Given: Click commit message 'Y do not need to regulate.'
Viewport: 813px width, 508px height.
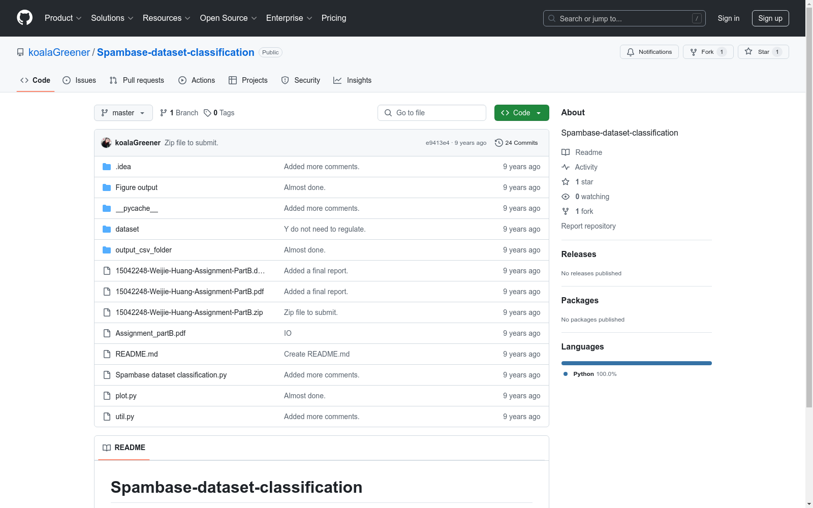Looking at the screenshot, I should [x=325, y=229].
